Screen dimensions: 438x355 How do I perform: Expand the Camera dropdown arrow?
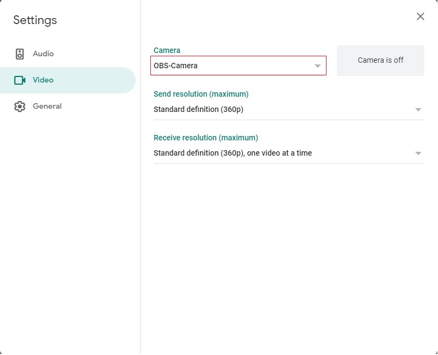pos(317,66)
